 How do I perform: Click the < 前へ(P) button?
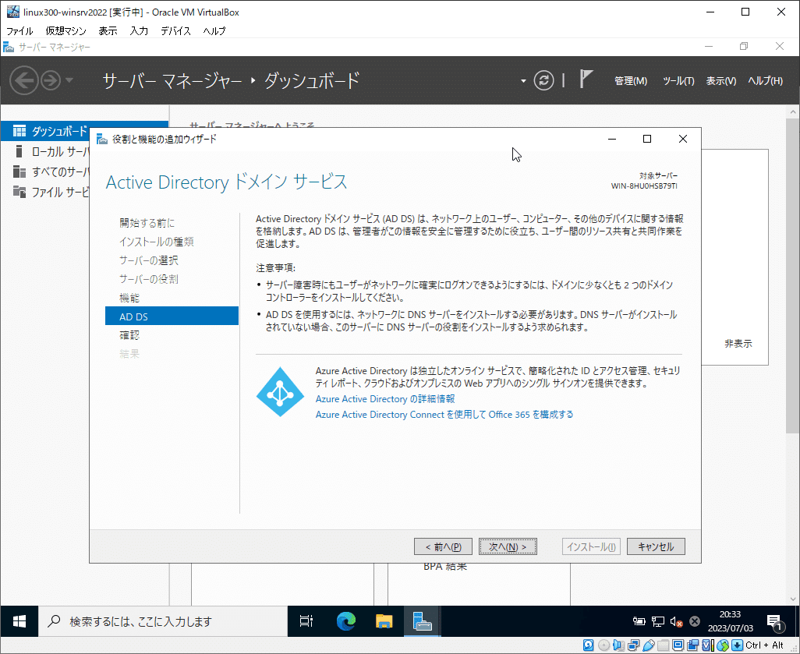coord(443,547)
